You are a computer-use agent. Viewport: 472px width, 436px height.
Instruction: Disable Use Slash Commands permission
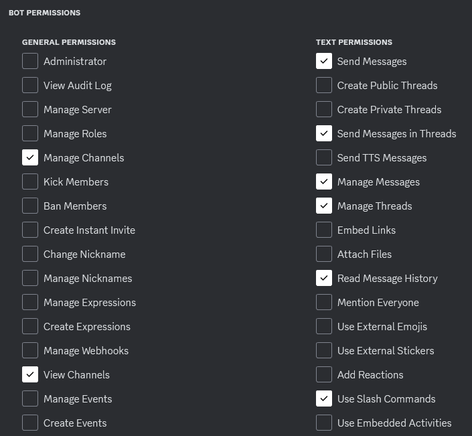(324, 398)
